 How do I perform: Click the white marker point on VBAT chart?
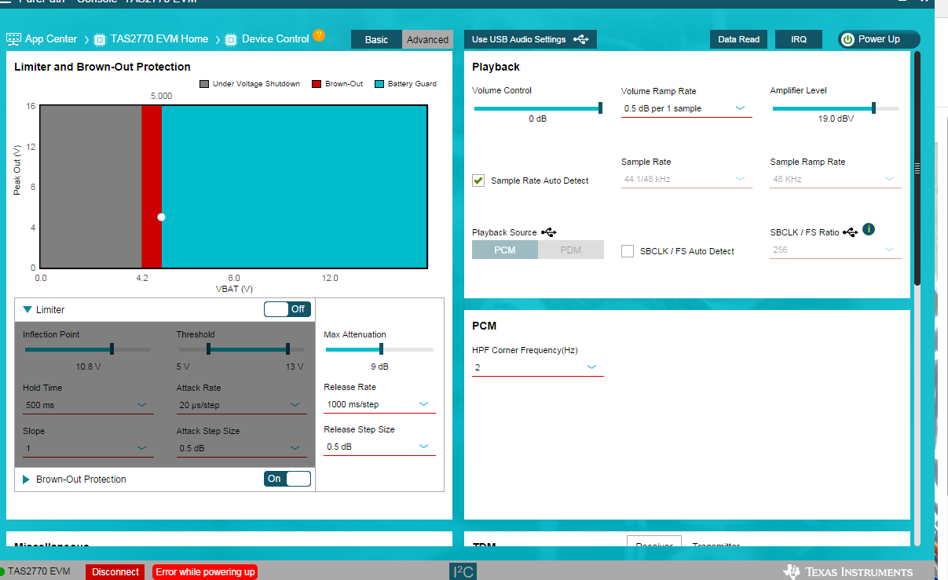tap(161, 217)
